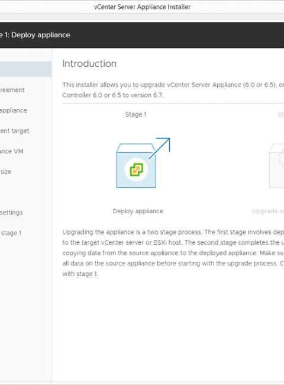Click the installer upgrade description text

pos(173,90)
